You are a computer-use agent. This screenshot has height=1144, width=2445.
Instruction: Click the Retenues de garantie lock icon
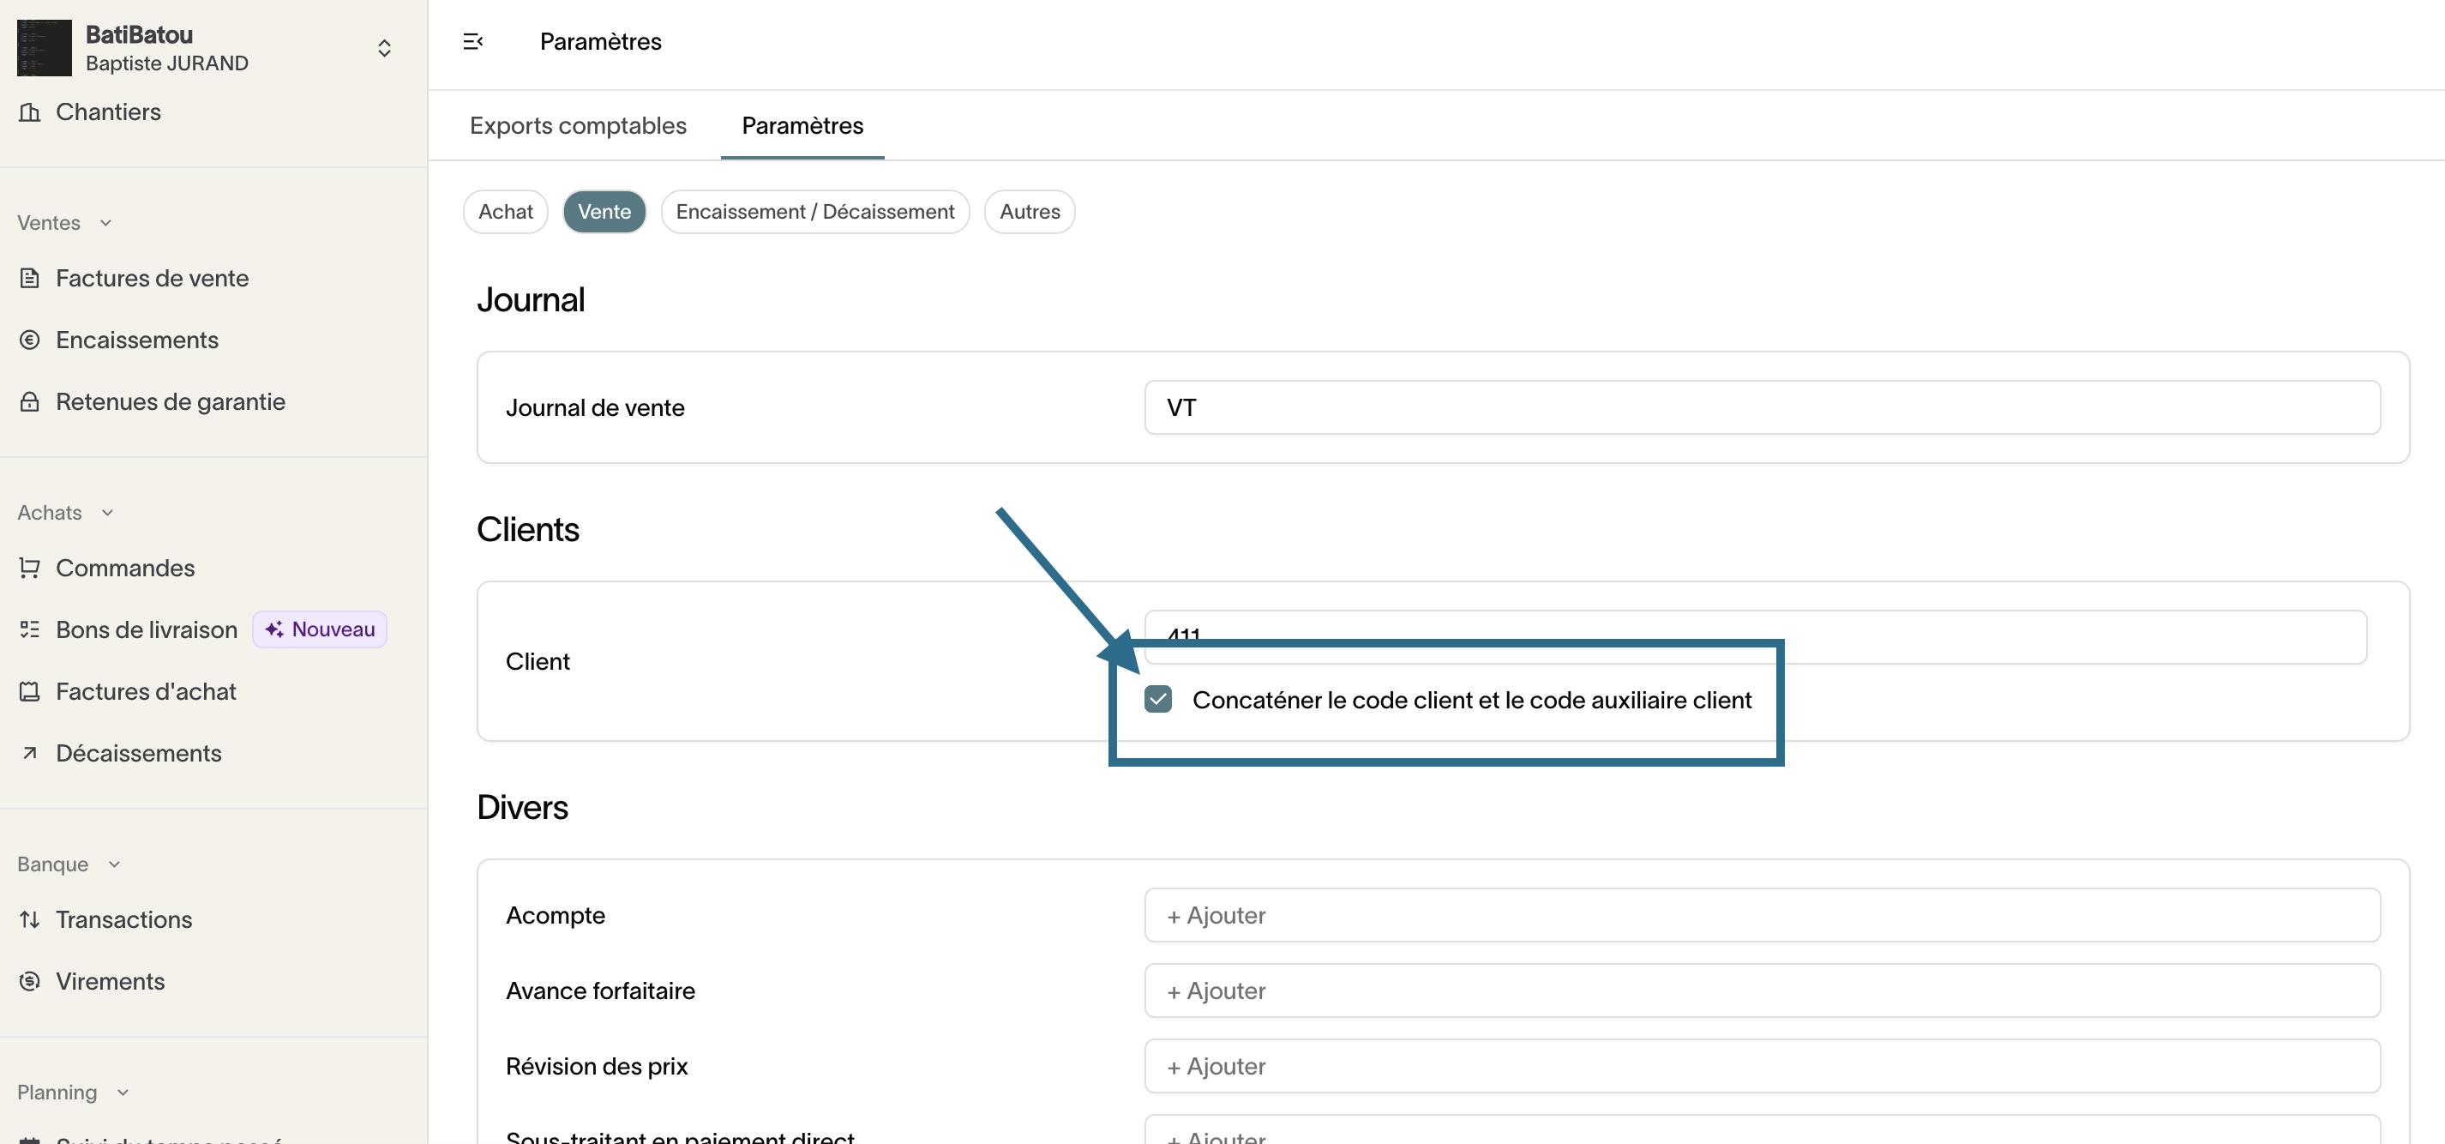click(29, 401)
